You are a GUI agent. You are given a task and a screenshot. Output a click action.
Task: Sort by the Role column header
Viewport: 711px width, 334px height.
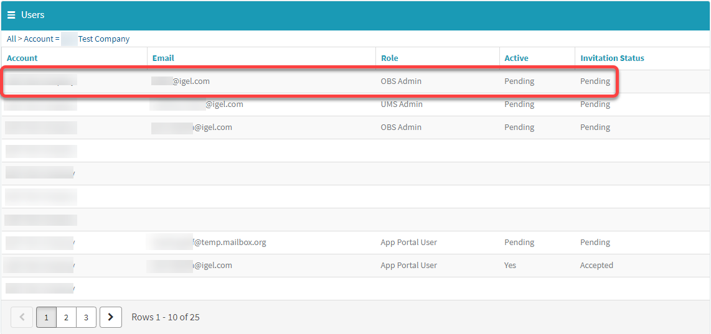click(389, 58)
